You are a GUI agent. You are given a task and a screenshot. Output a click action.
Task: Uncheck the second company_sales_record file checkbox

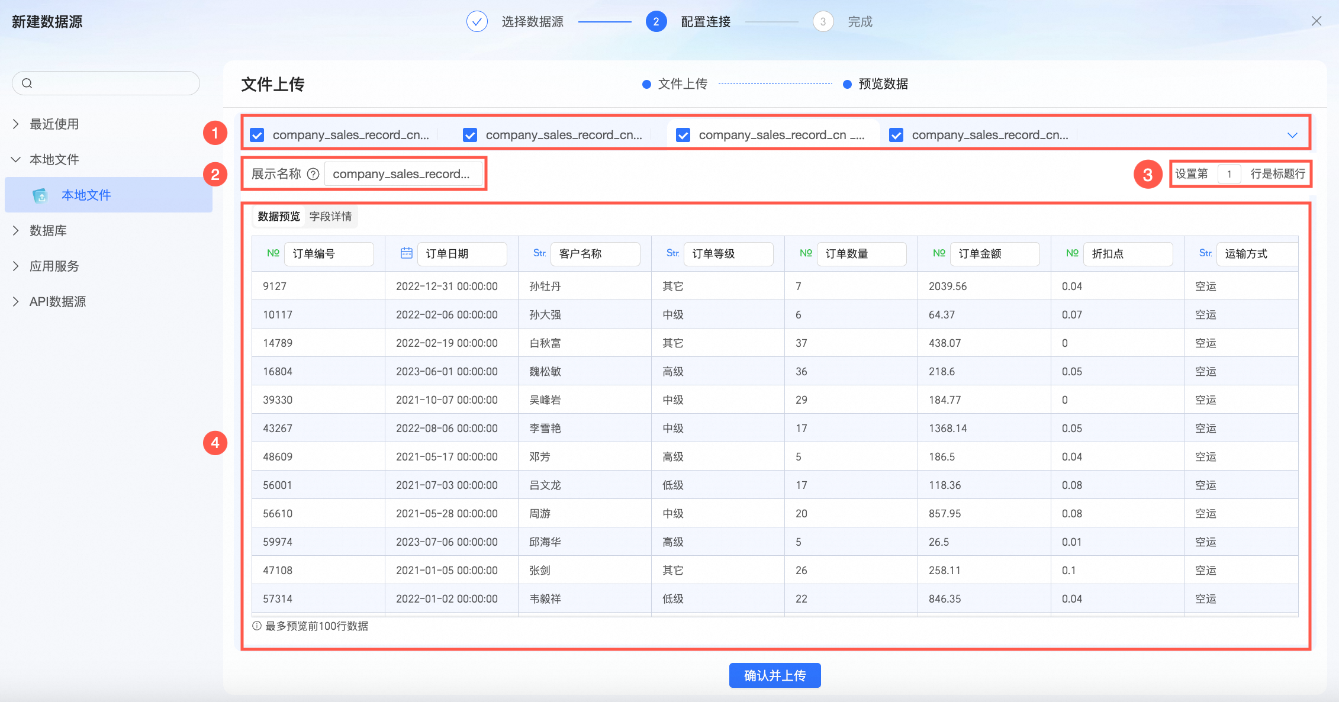(470, 135)
